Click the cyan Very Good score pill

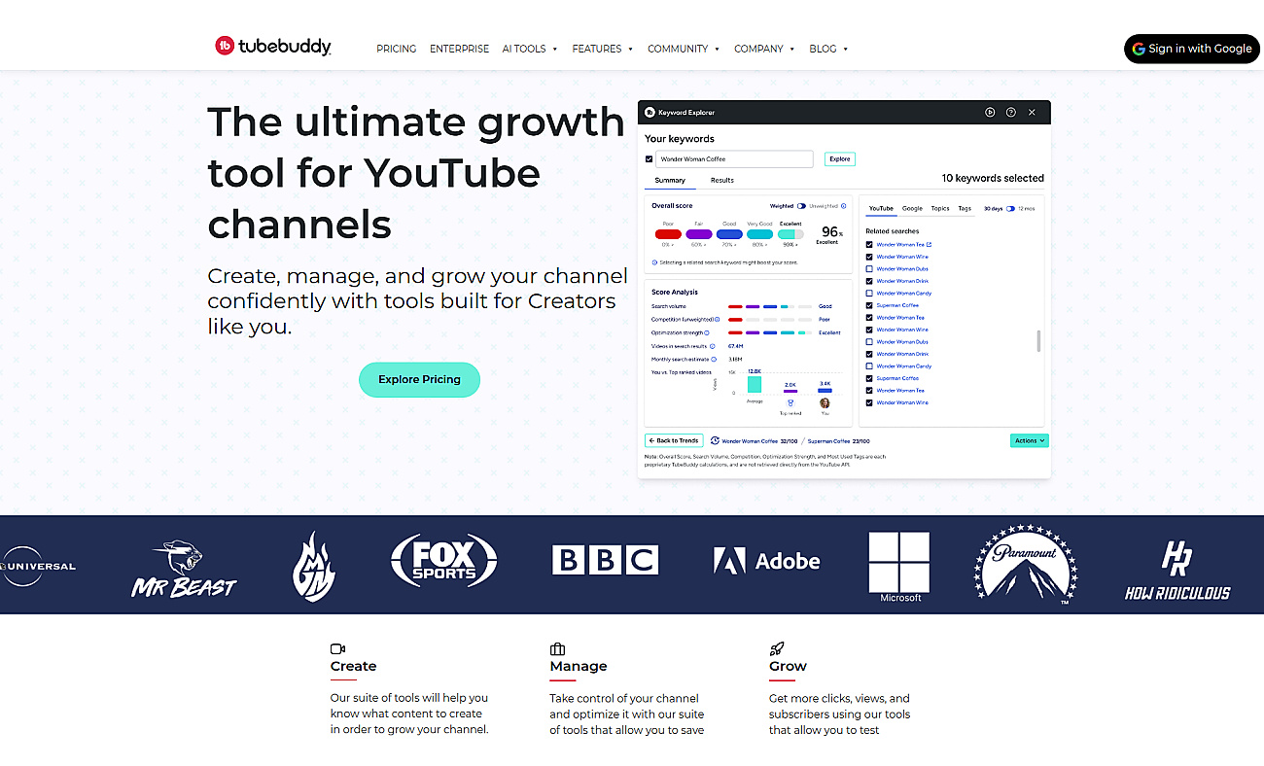(760, 234)
